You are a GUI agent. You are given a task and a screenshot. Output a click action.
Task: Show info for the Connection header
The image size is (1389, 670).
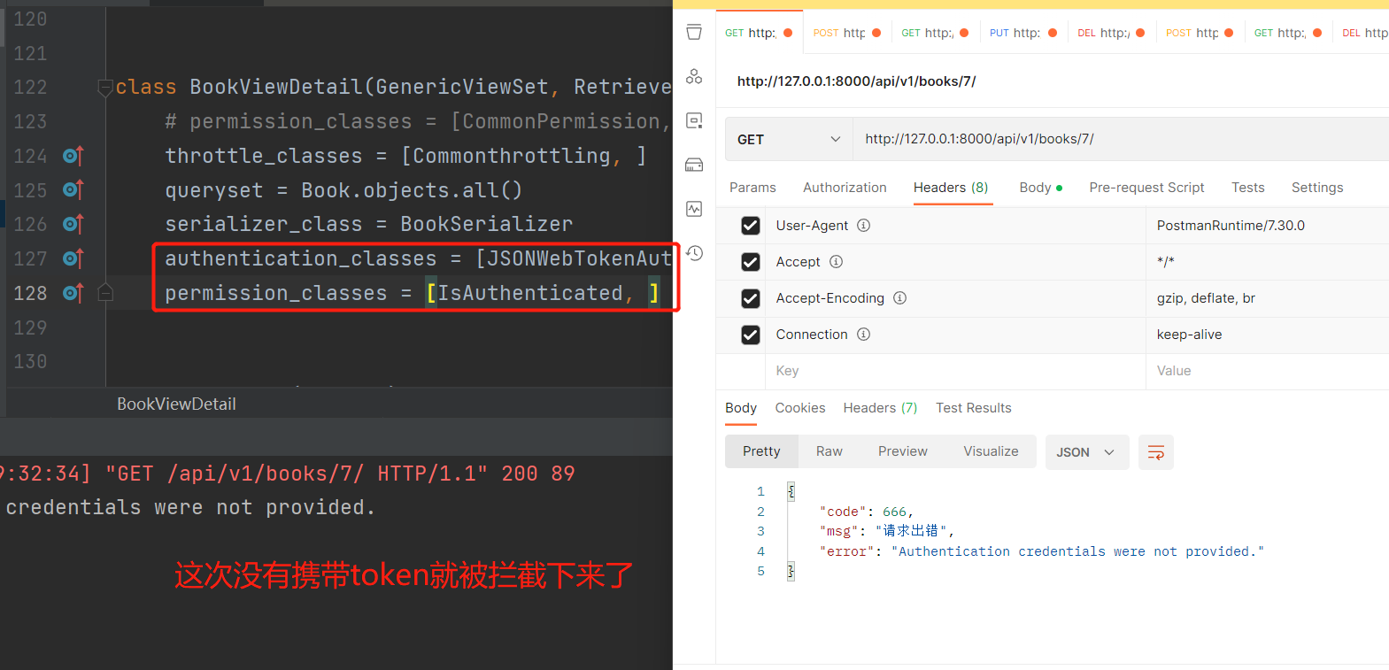pos(863,335)
